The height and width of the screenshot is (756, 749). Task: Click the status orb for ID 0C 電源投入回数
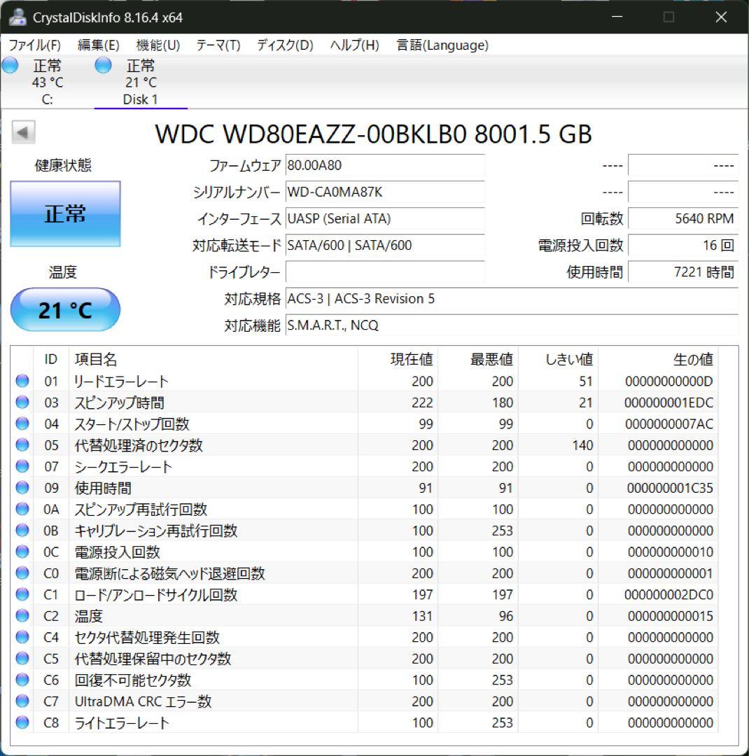tap(22, 552)
